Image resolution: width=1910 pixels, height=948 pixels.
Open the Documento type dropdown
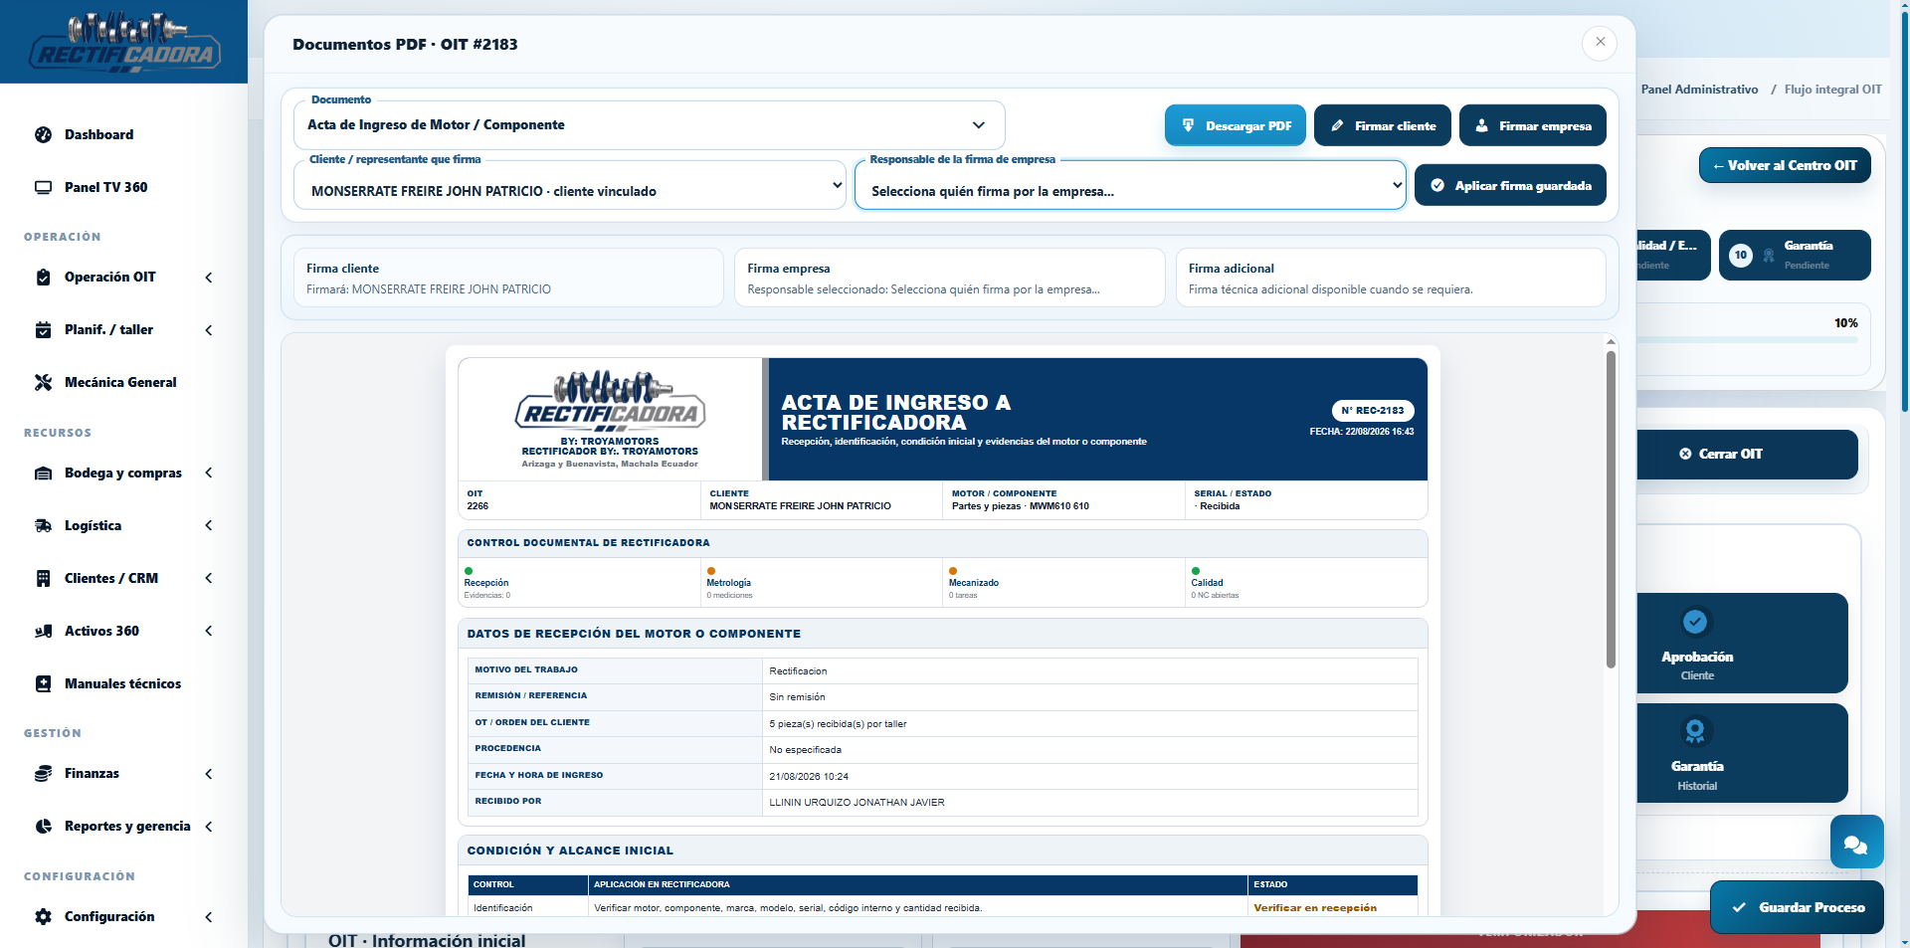pyautogui.click(x=649, y=125)
